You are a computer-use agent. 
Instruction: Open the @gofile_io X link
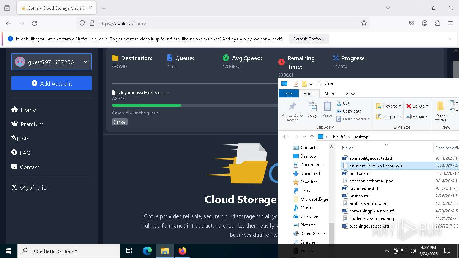tap(29, 187)
